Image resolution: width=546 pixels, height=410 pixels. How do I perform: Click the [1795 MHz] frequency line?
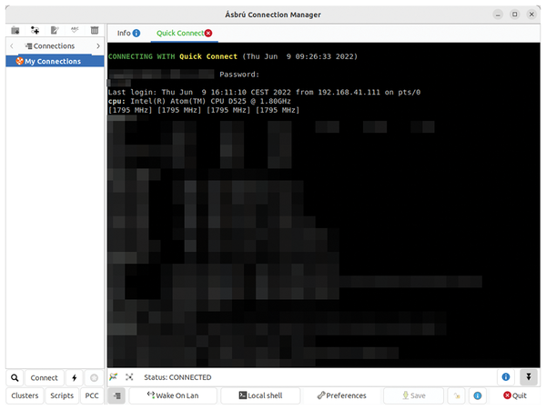click(204, 110)
